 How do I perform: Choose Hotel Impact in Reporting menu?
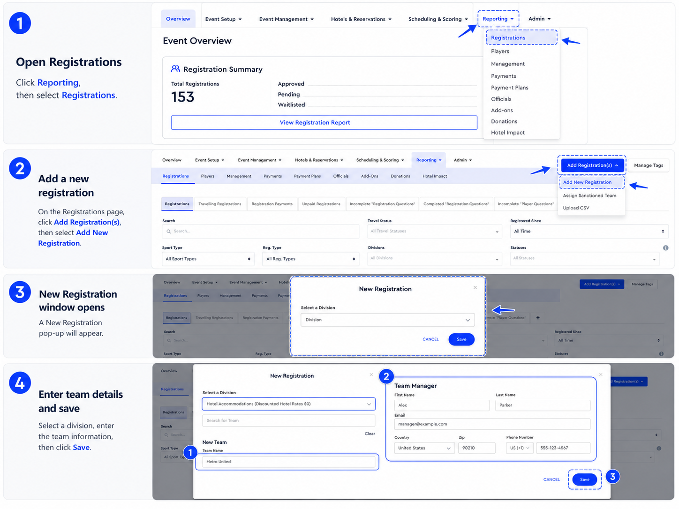[x=507, y=133]
